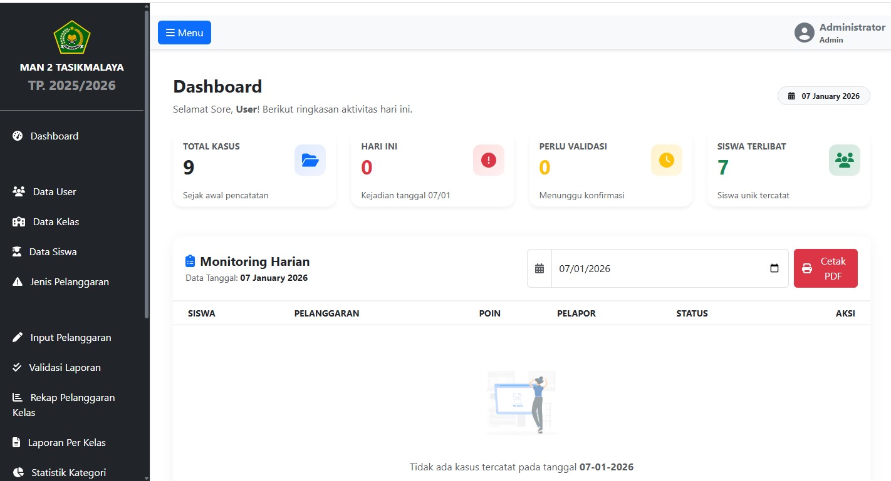The height and width of the screenshot is (481, 891).
Task: Select the Input Pelanggaran pen icon
Action: point(17,337)
